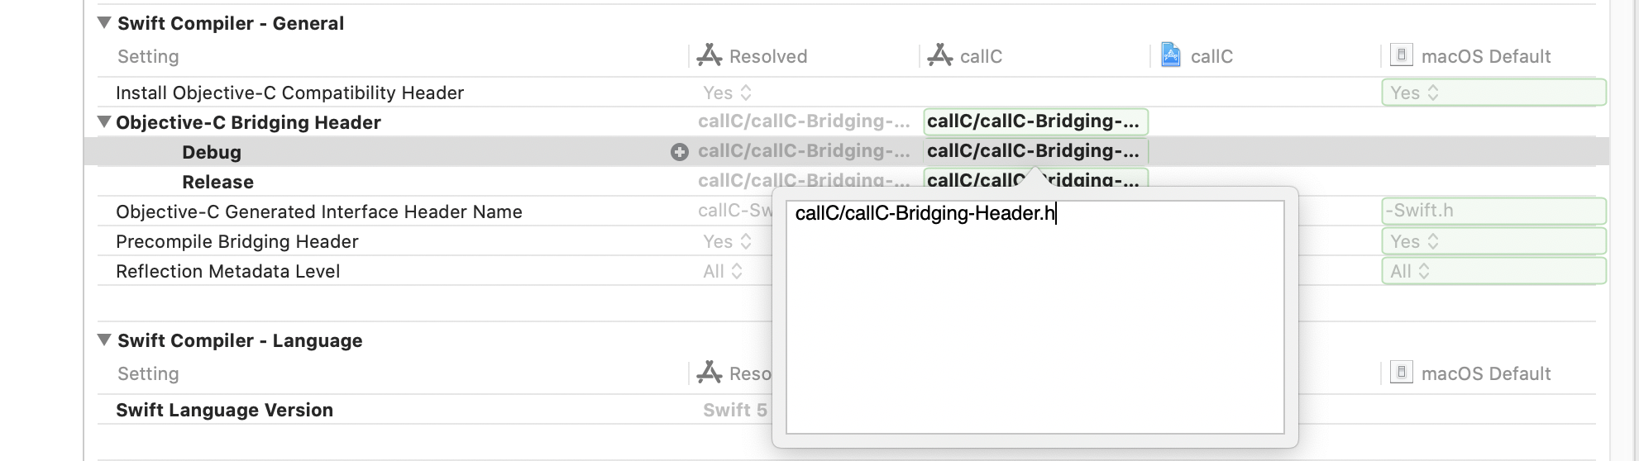
Task: Open Reflection Metadata Level All popup
Action: pyautogui.click(x=723, y=271)
